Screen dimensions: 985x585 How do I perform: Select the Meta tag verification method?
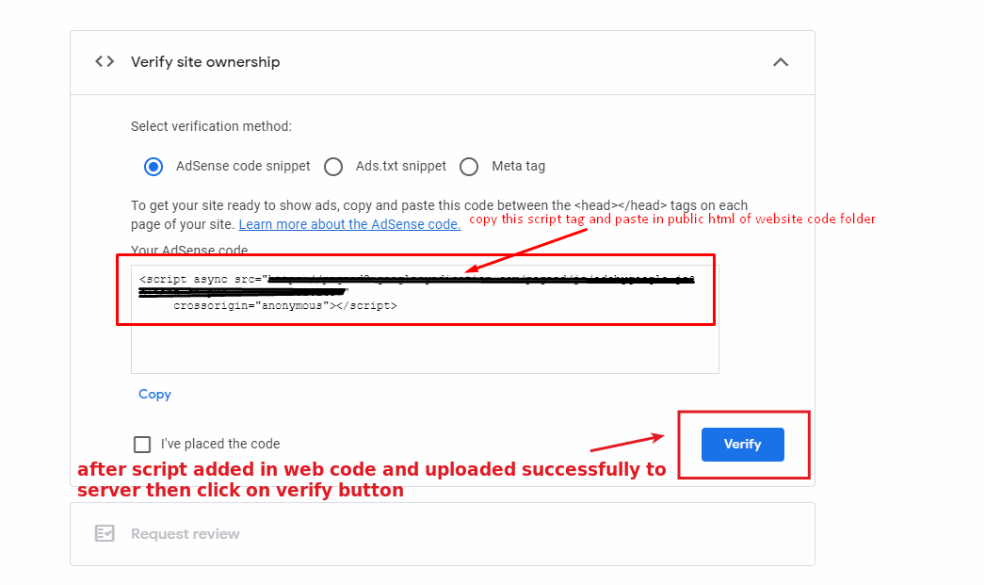pos(469,166)
